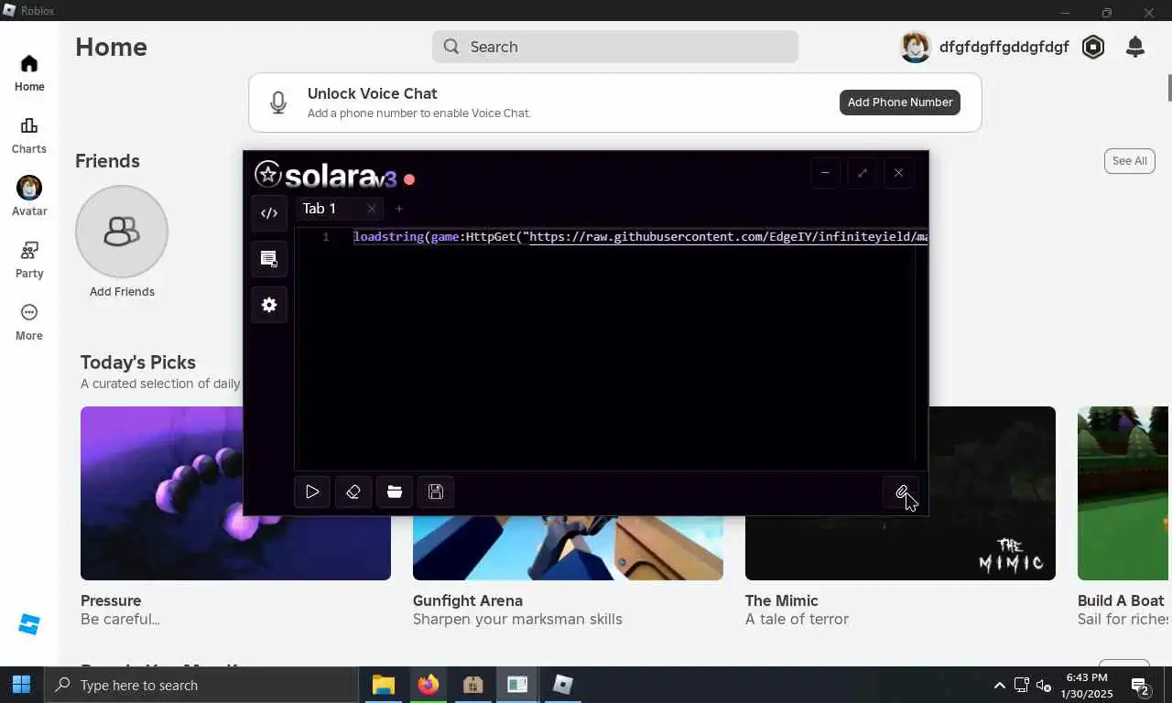
Task: Open Charts in Roblox sidebar
Action: tap(29, 135)
